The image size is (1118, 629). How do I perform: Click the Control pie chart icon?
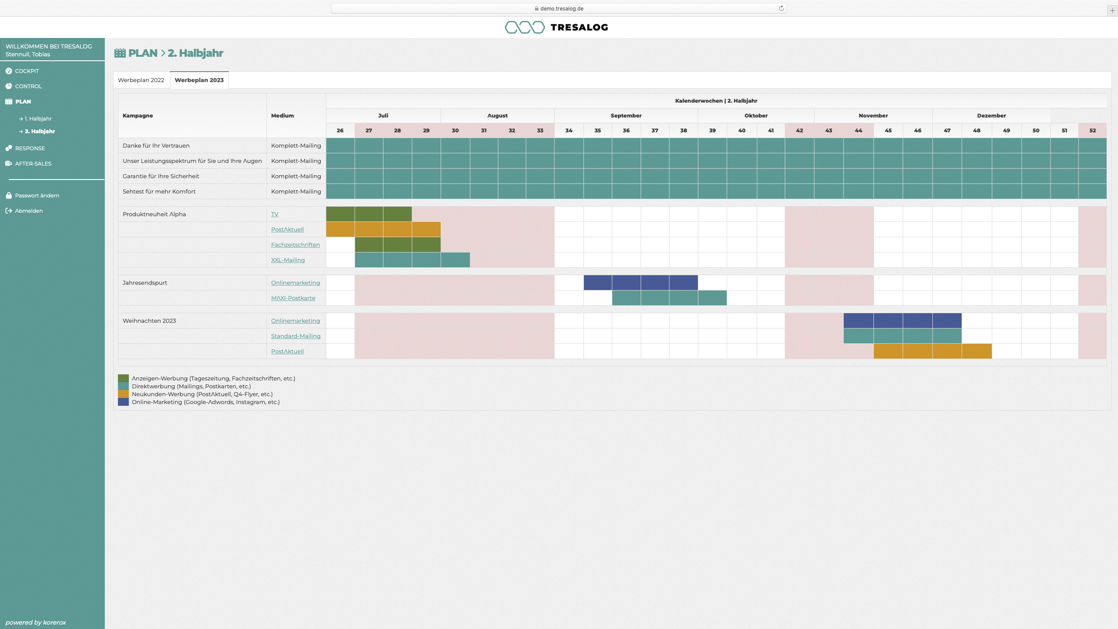9,86
